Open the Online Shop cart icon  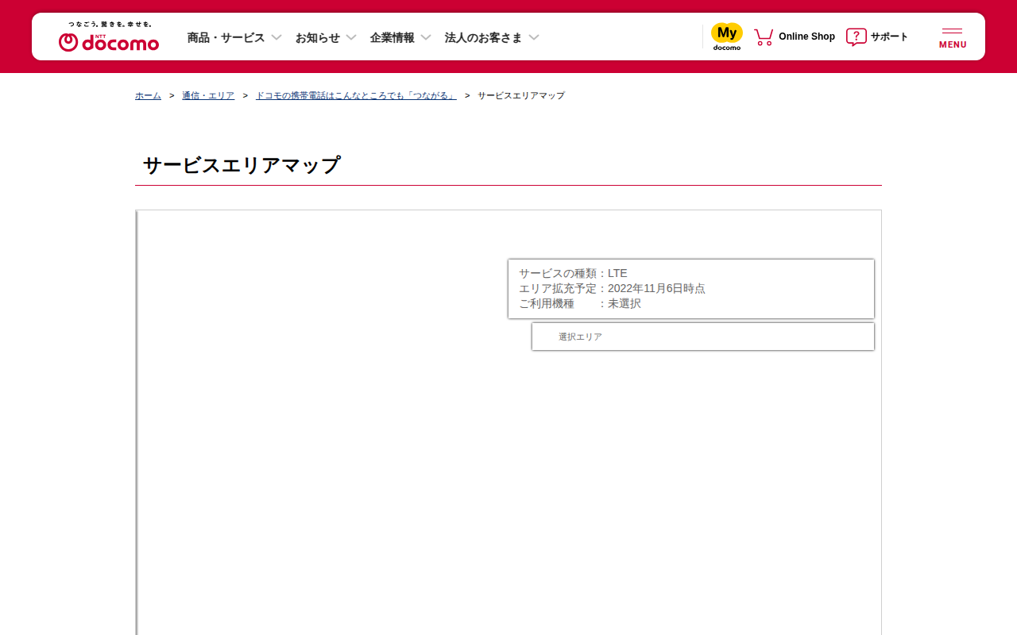[x=764, y=37]
